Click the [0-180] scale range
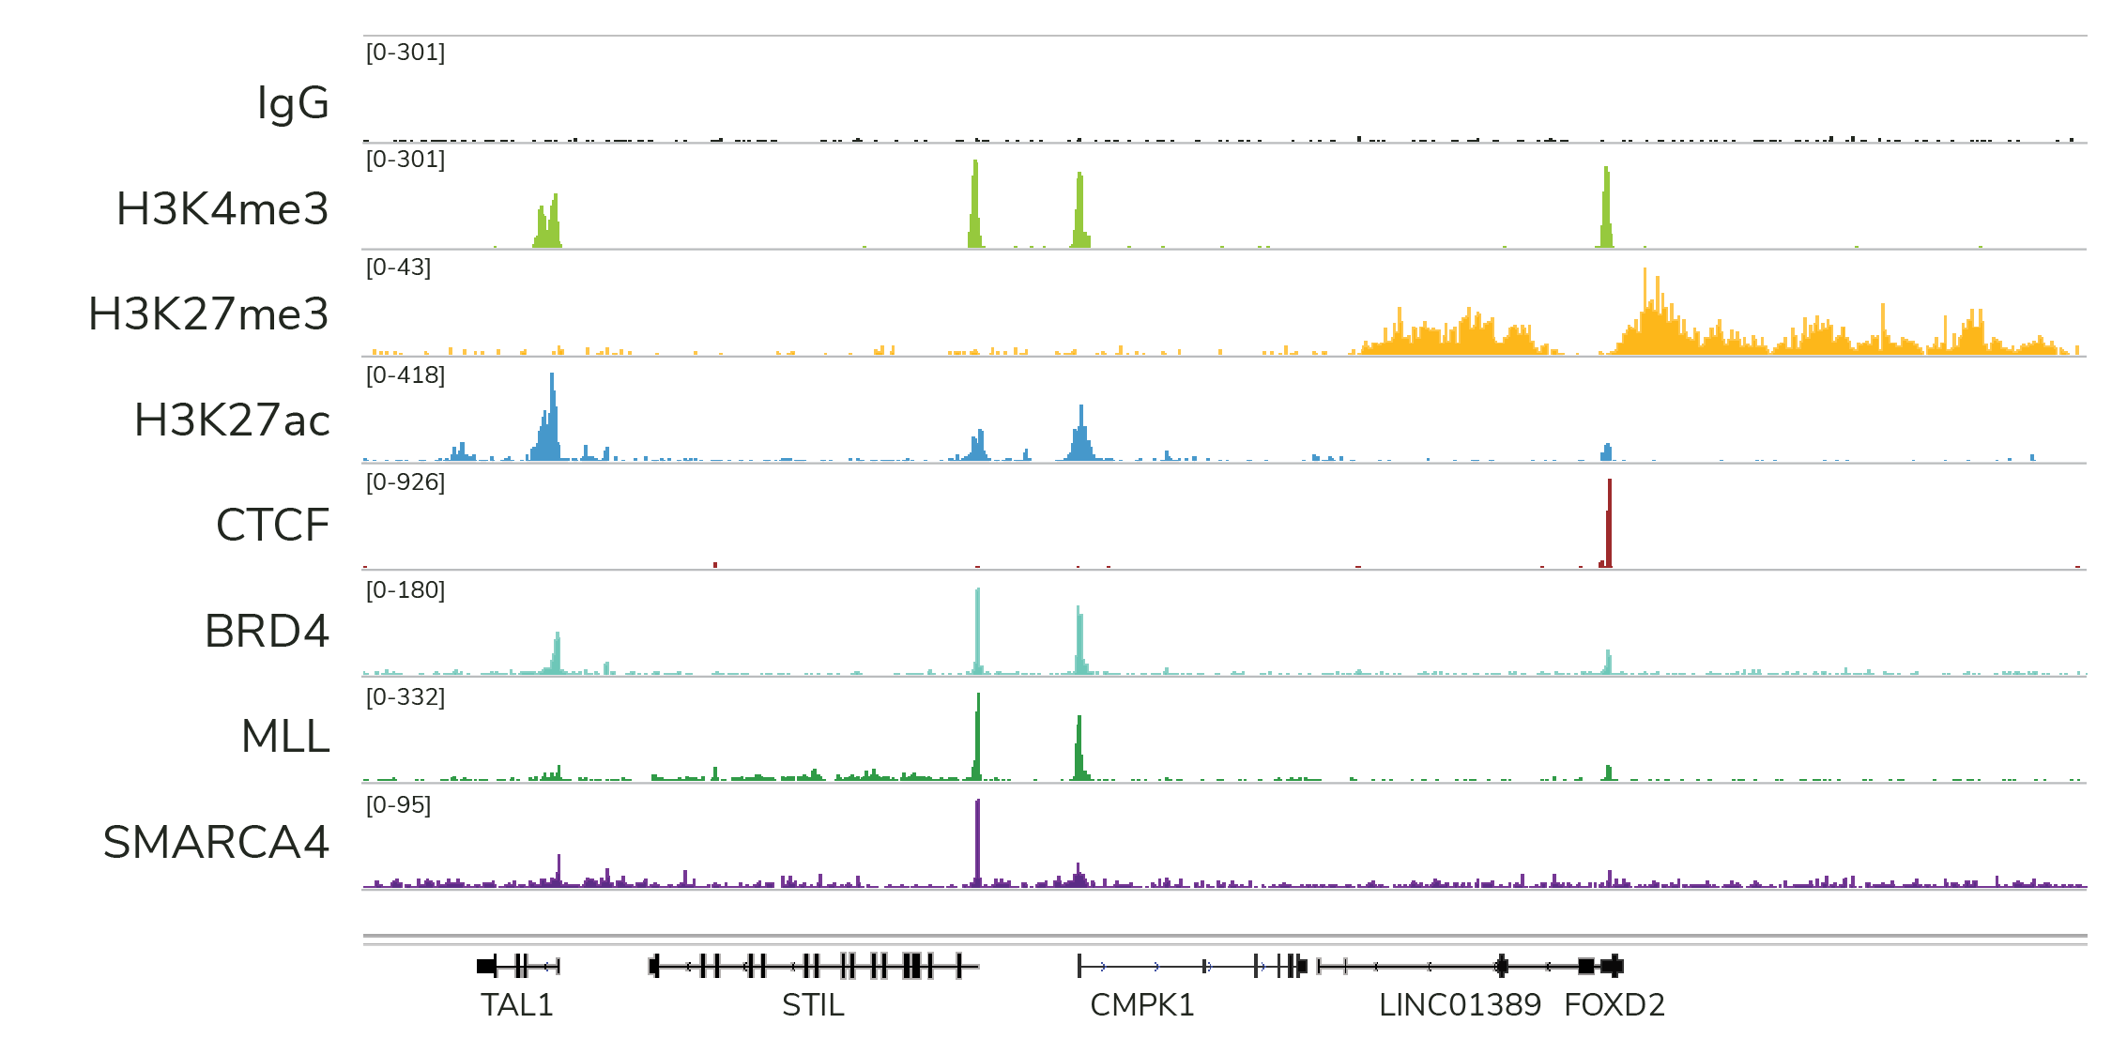 pyautogui.click(x=406, y=590)
